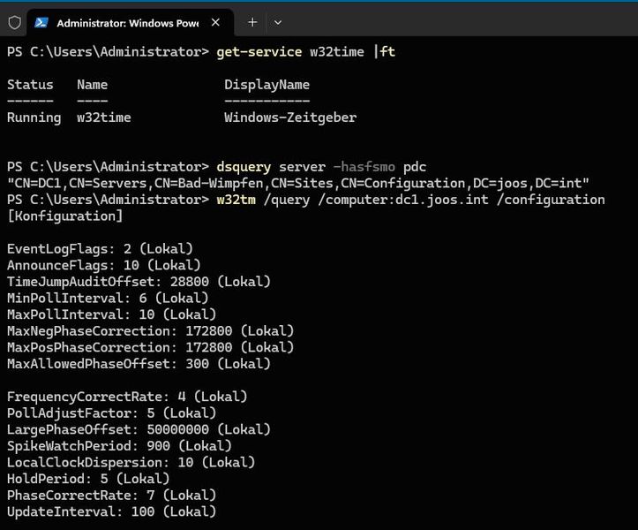638x530 pixels.
Task: Click the 'TimeJumpAuditOffset: 28800' line
Action: [139, 282]
